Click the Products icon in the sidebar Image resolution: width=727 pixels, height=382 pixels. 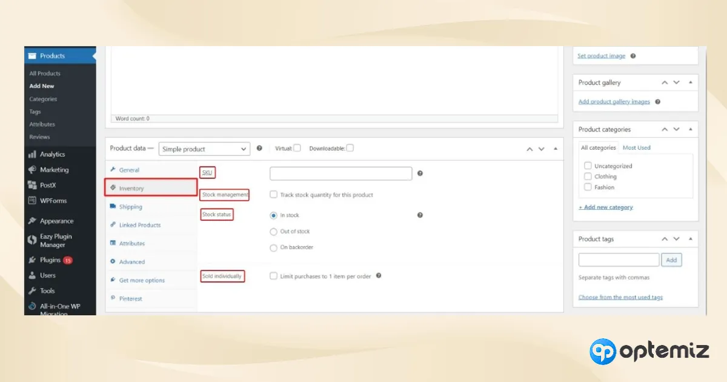click(32, 56)
